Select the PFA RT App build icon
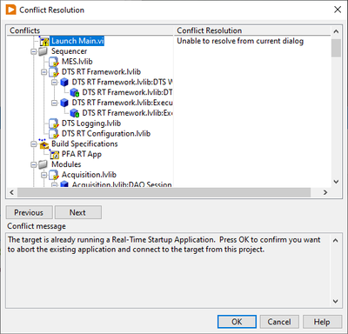This screenshot has width=348, height=334. [54, 154]
